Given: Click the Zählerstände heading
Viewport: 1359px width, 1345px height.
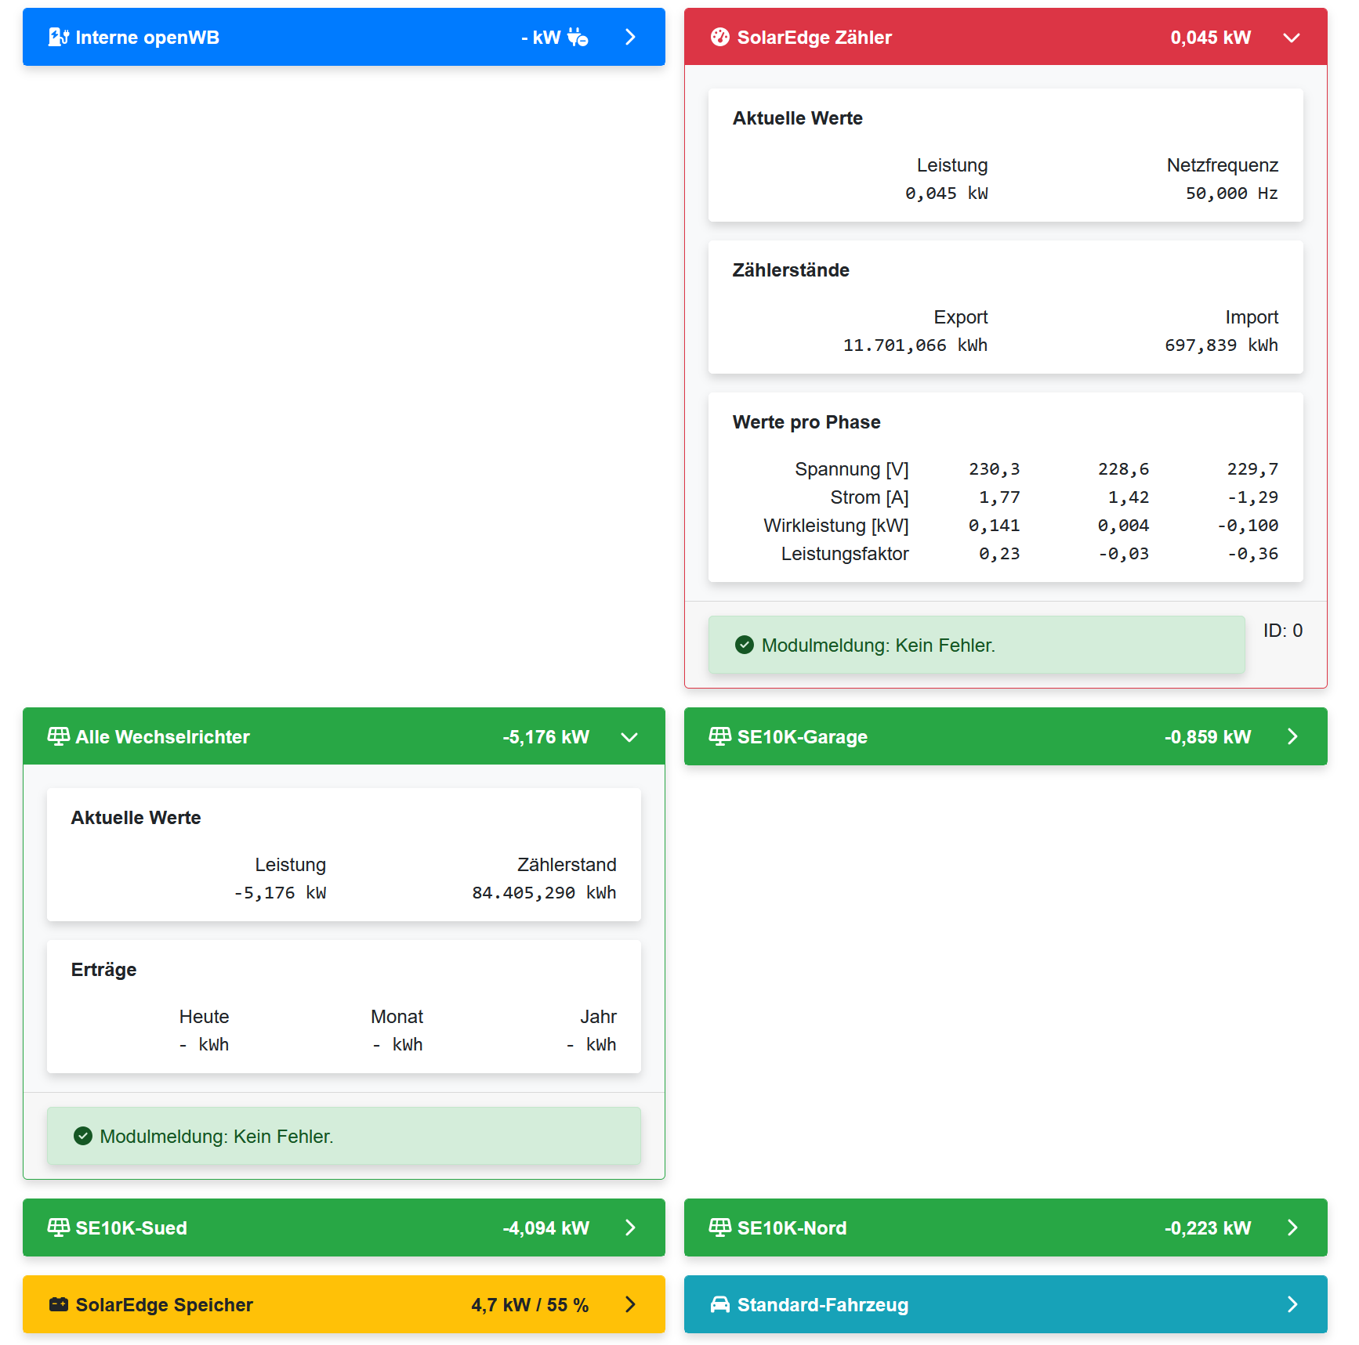Looking at the screenshot, I should click(791, 270).
